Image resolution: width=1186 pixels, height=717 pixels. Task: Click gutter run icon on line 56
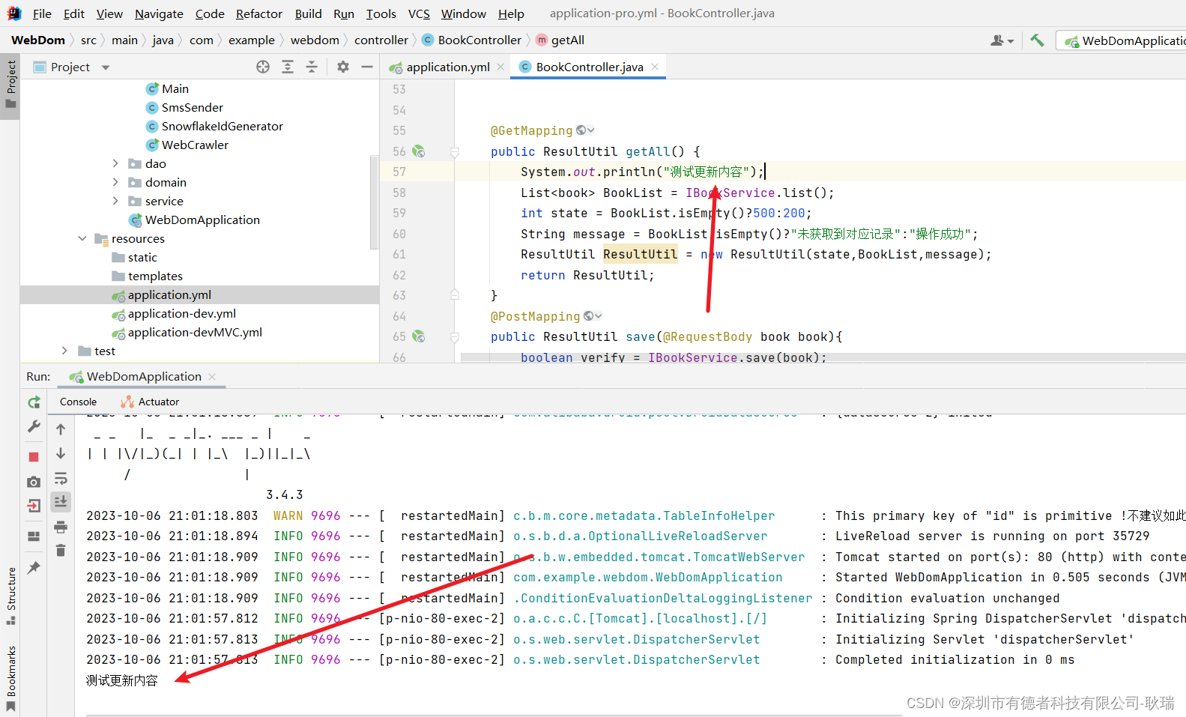click(419, 151)
